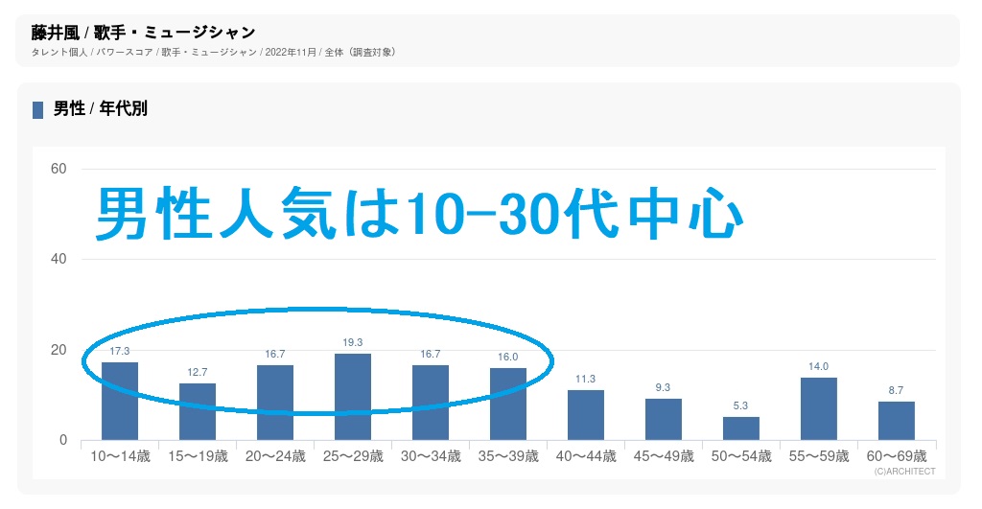Viewport: 982px width, 509px height.
Task: Select the 55〜59歳 bar showing 14.0
Action: click(818, 408)
